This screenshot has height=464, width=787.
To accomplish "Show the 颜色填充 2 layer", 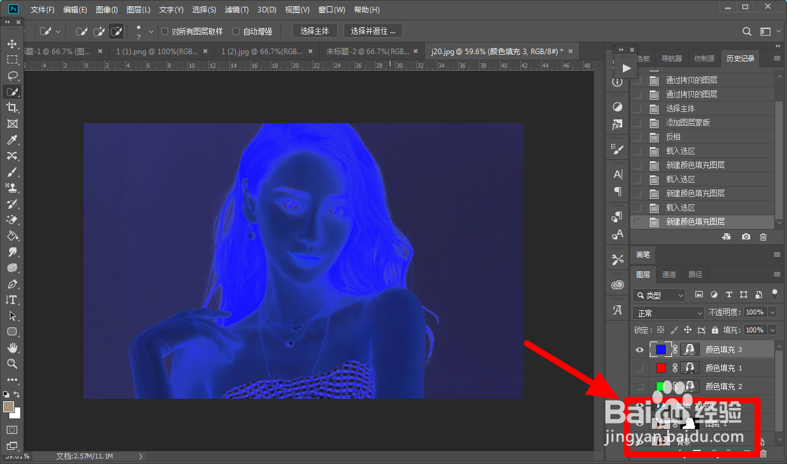I will [x=639, y=386].
